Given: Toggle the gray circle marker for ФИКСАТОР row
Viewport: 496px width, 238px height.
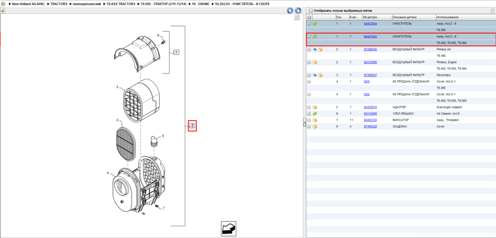Looking at the screenshot, I should [x=309, y=120].
